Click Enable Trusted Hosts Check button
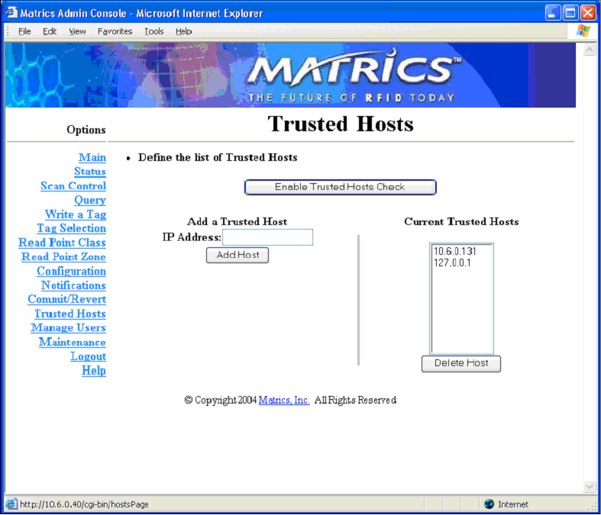This screenshot has height=515, width=601. (341, 187)
